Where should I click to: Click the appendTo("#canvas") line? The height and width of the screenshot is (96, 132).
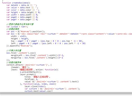(19, 46)
